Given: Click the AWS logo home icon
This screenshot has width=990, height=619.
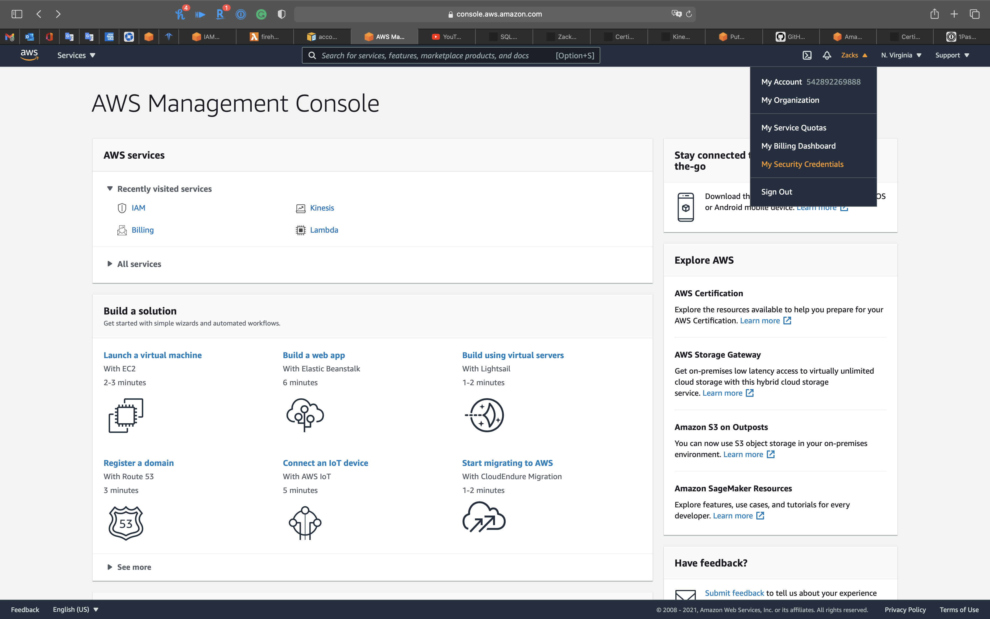Looking at the screenshot, I should tap(29, 55).
